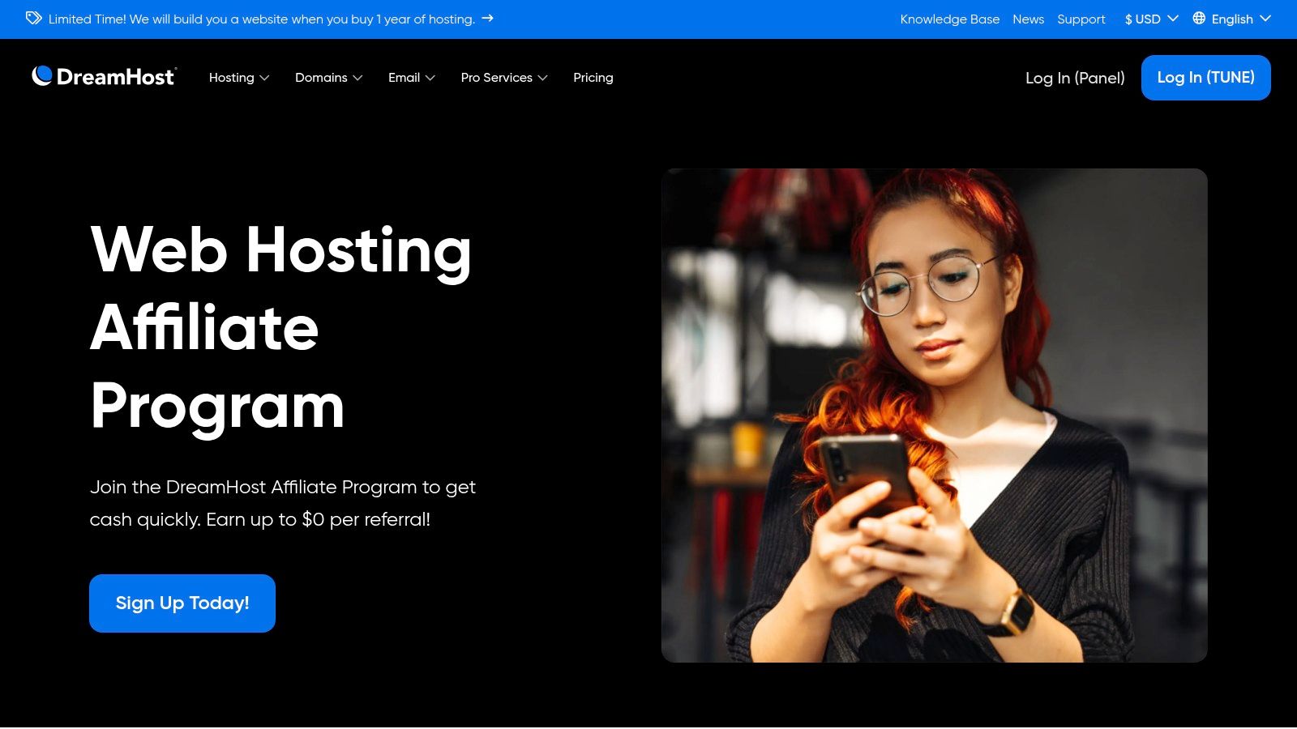Open the Knowledge Base link

(950, 19)
